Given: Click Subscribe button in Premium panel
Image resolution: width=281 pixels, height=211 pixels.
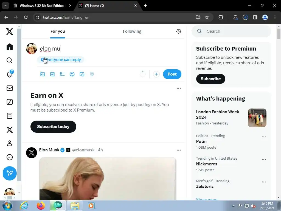Looking at the screenshot, I should coord(210,79).
